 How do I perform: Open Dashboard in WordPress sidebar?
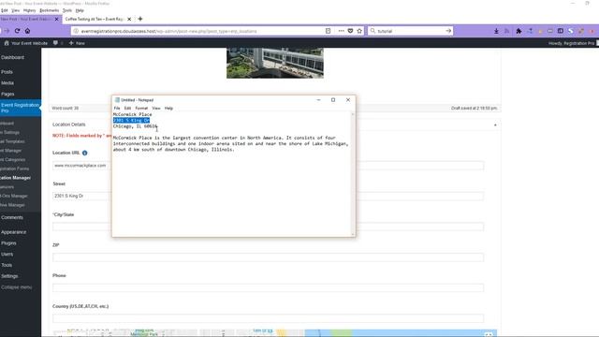(12, 57)
